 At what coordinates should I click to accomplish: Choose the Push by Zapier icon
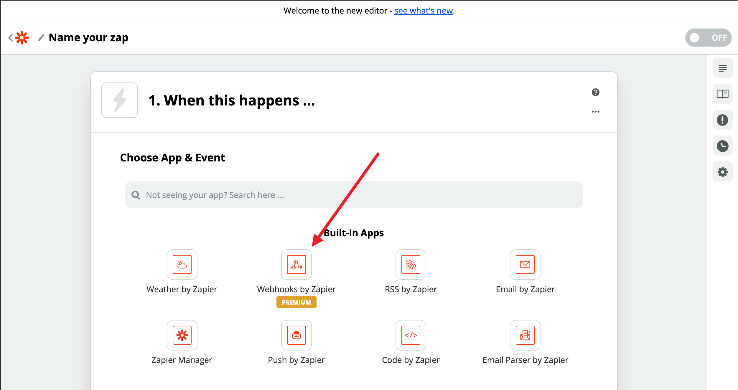[x=296, y=335]
